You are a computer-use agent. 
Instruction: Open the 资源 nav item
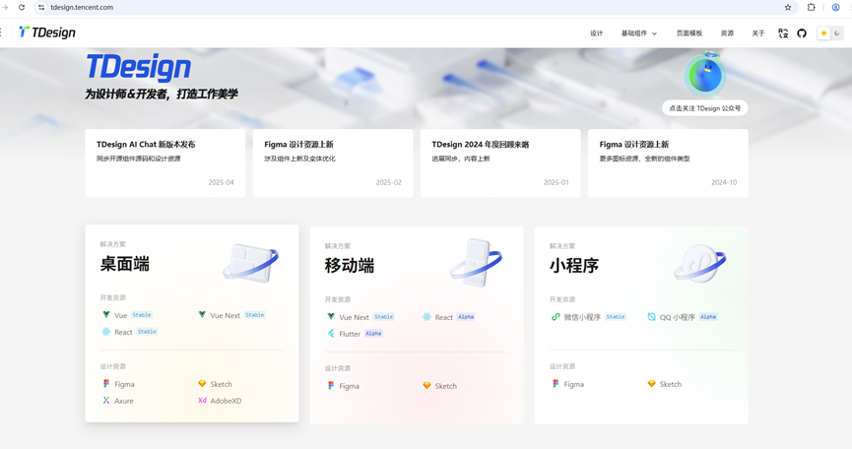[727, 33]
